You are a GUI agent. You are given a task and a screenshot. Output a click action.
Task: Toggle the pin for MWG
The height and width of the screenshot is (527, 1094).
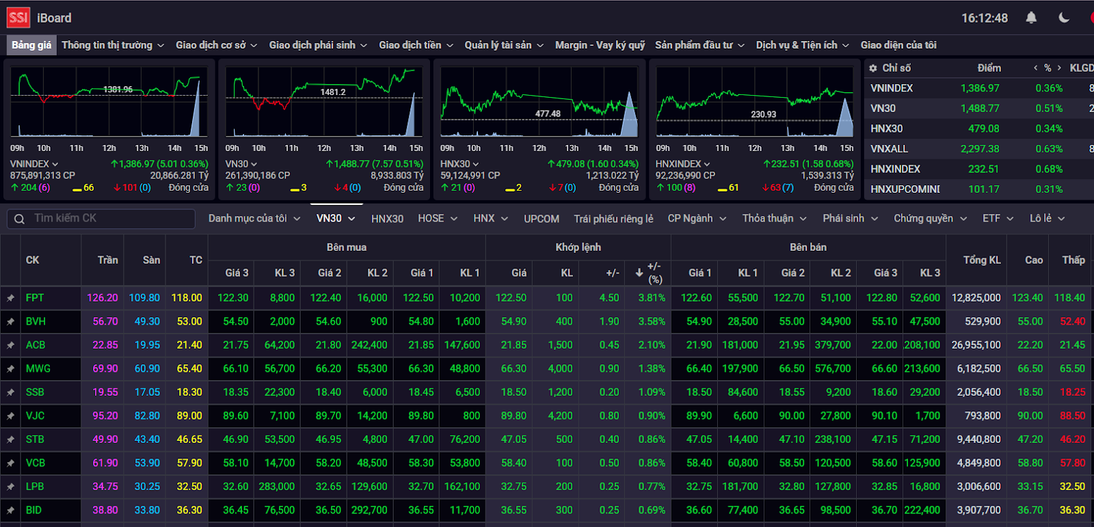pyautogui.click(x=10, y=368)
